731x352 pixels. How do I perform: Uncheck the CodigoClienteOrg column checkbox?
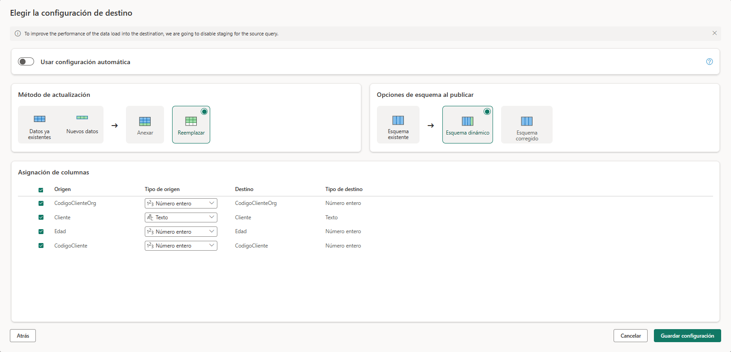41,203
